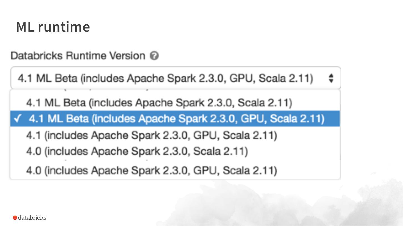Click the Databricks Runtime Version label

point(78,56)
